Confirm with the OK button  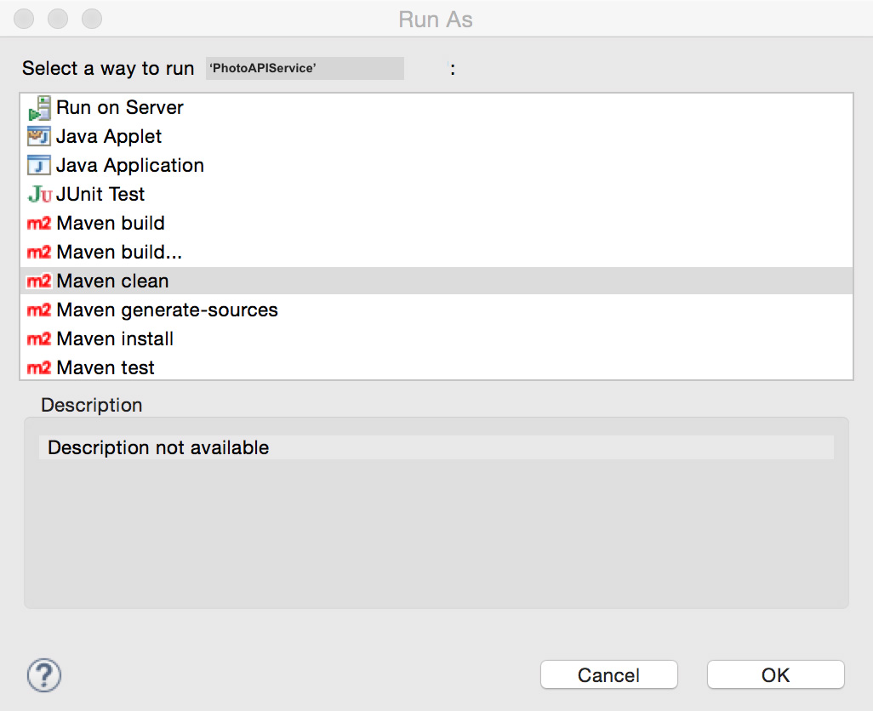tap(775, 675)
